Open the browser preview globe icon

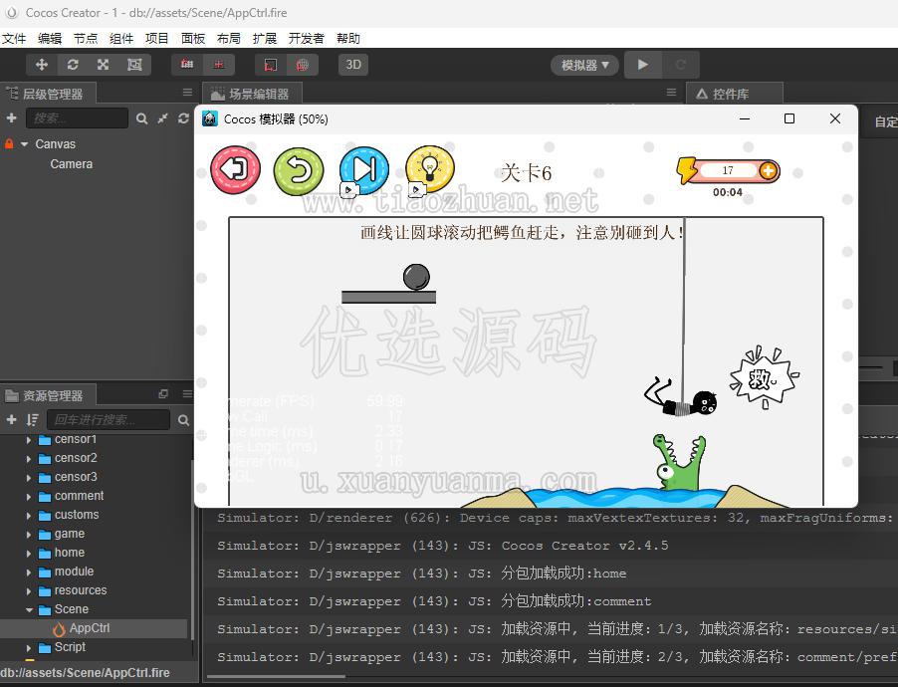(x=302, y=65)
